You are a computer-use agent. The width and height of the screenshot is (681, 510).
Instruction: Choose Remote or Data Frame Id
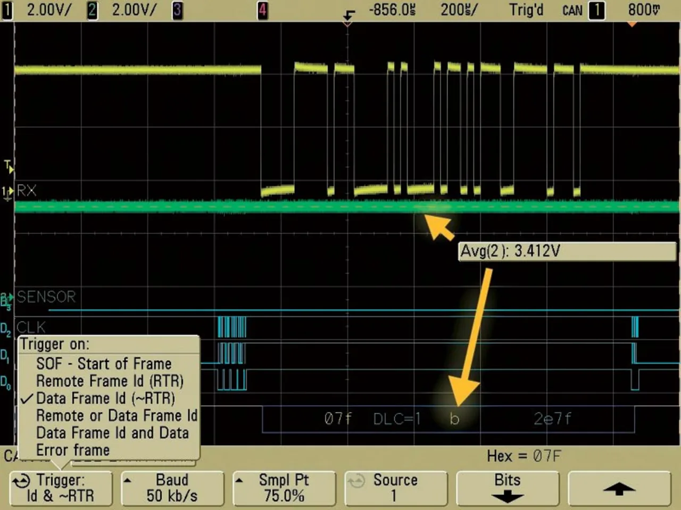click(117, 415)
